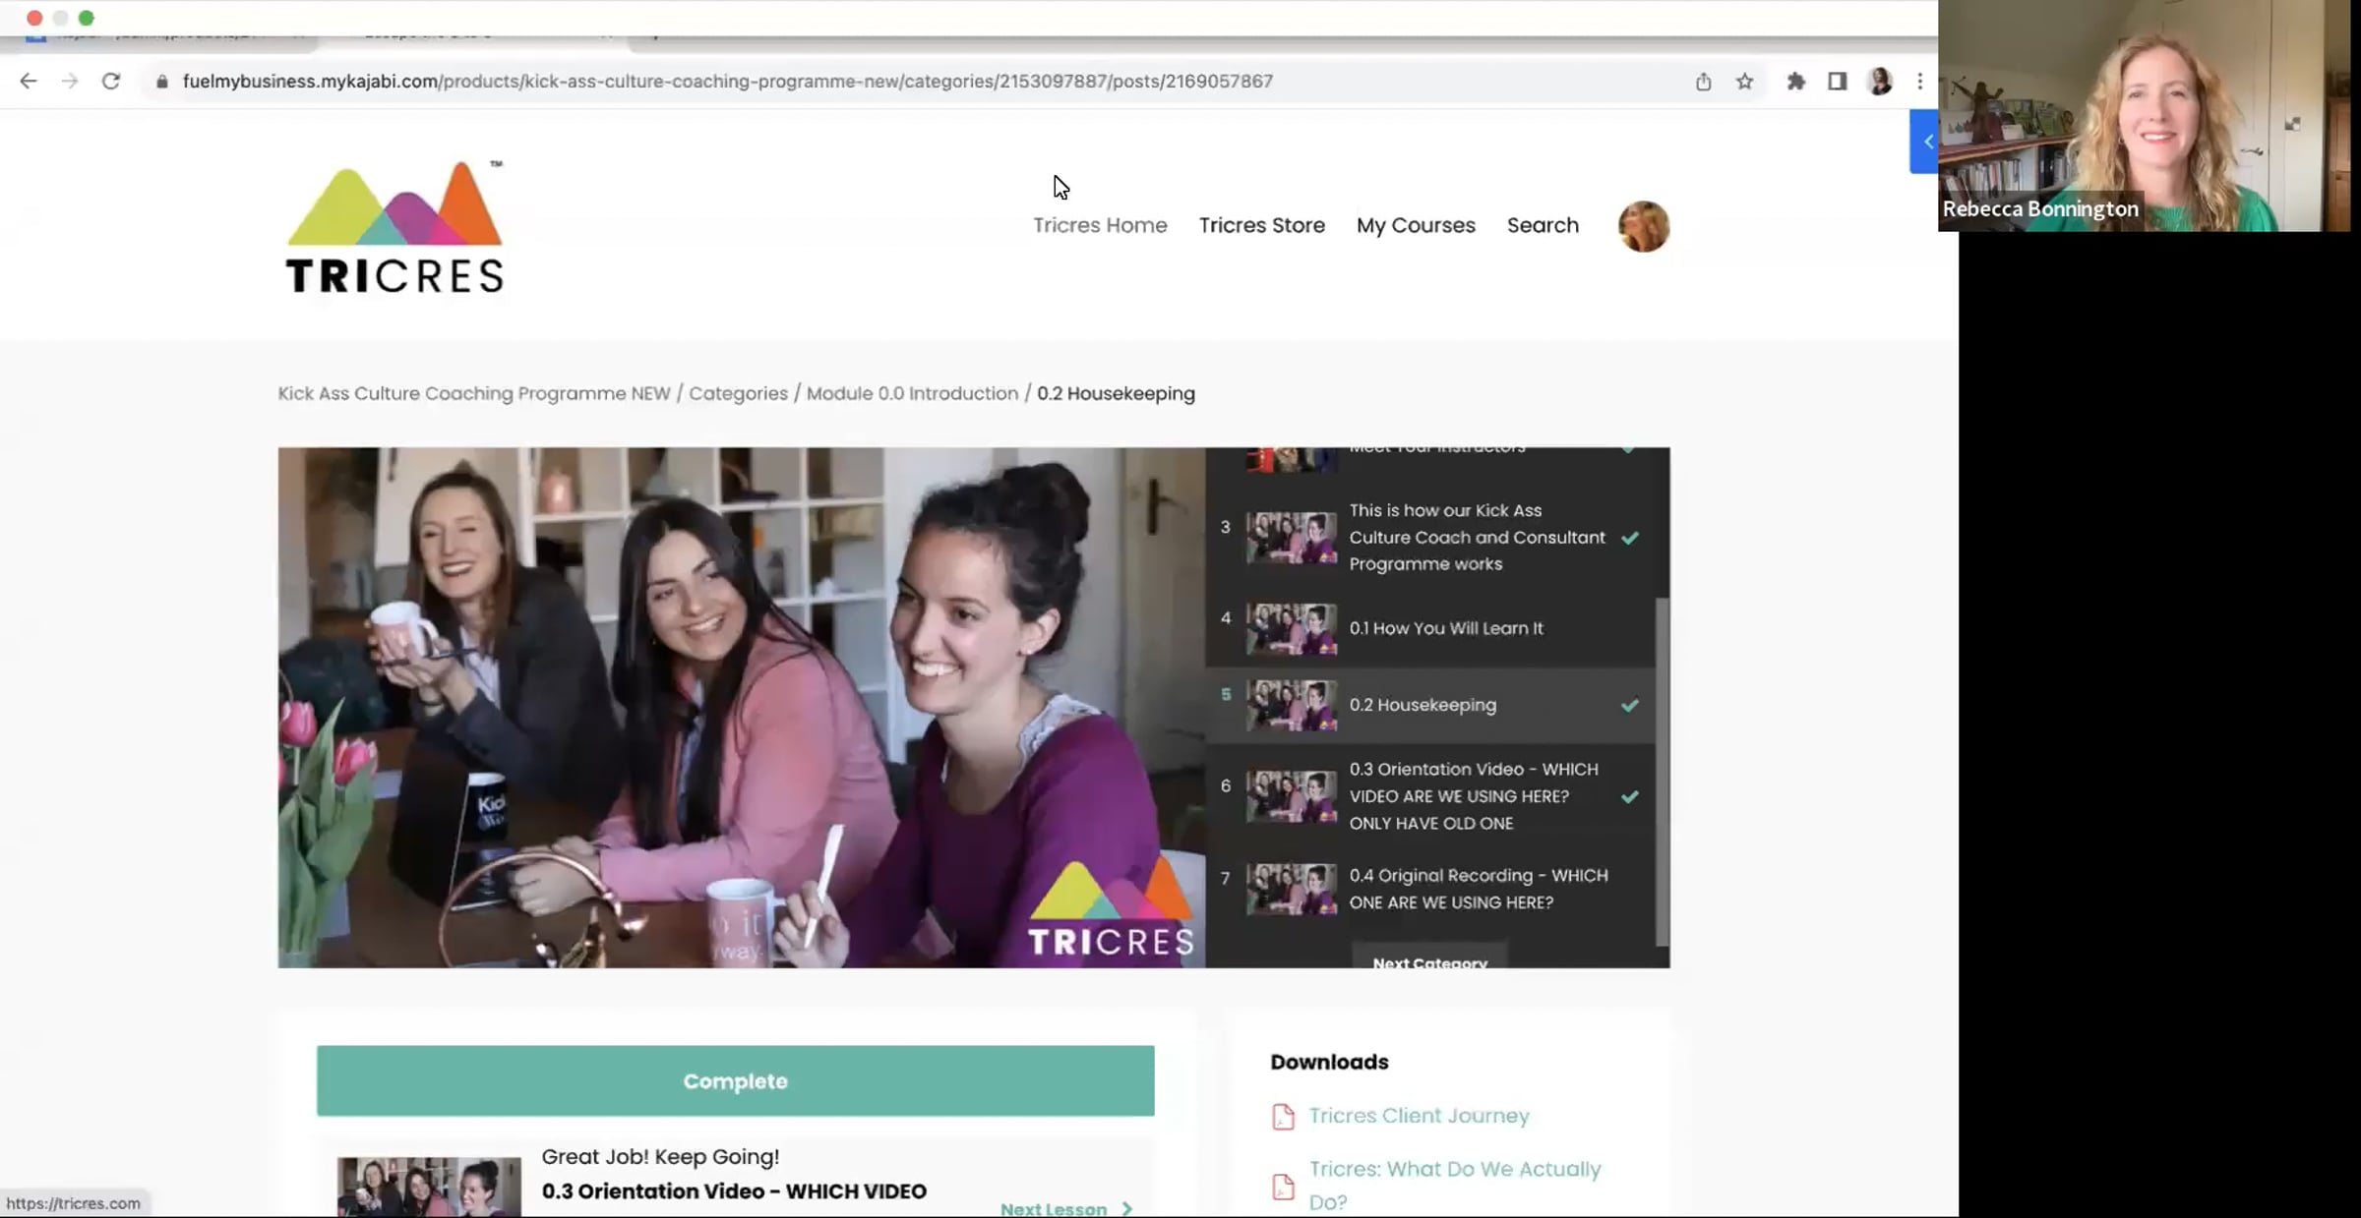Click the share page icon
Image resolution: width=2361 pixels, height=1218 pixels.
(x=1703, y=82)
